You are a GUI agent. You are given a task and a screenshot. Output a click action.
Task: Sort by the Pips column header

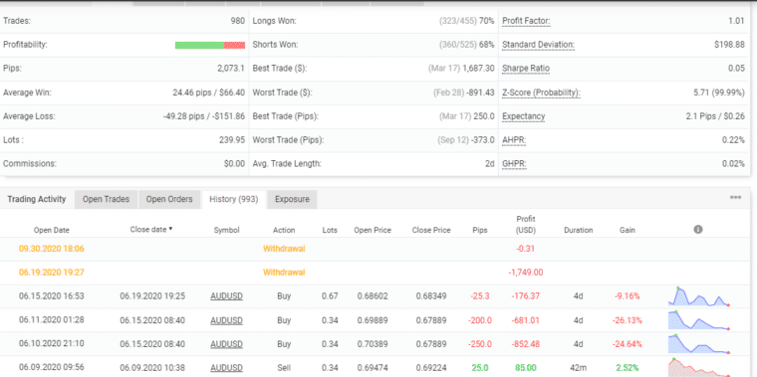click(x=480, y=230)
